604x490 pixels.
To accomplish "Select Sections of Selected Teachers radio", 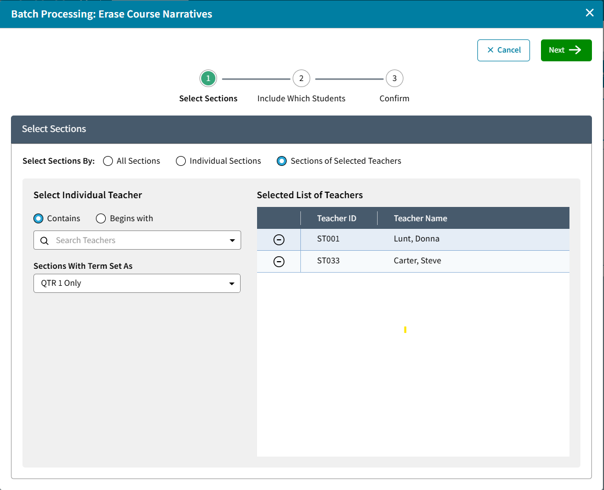I will click(x=282, y=161).
